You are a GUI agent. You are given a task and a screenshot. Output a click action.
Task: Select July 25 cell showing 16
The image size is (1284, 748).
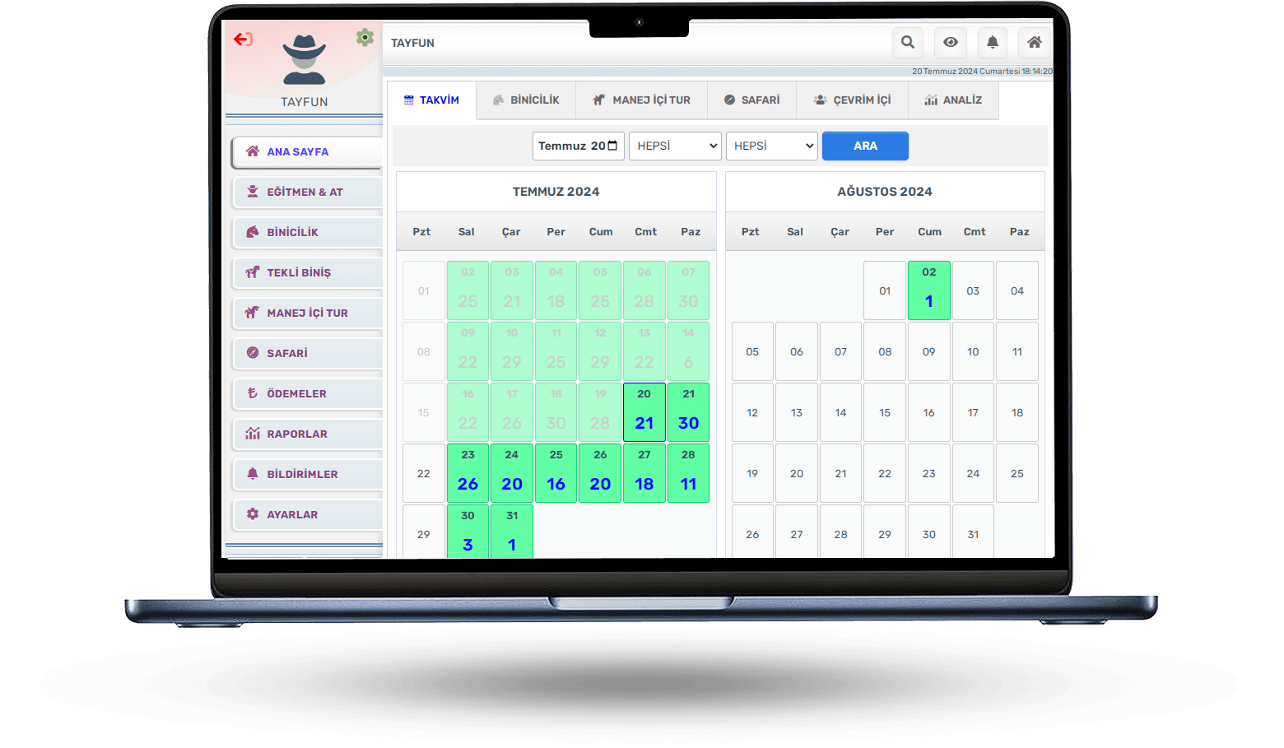point(556,473)
